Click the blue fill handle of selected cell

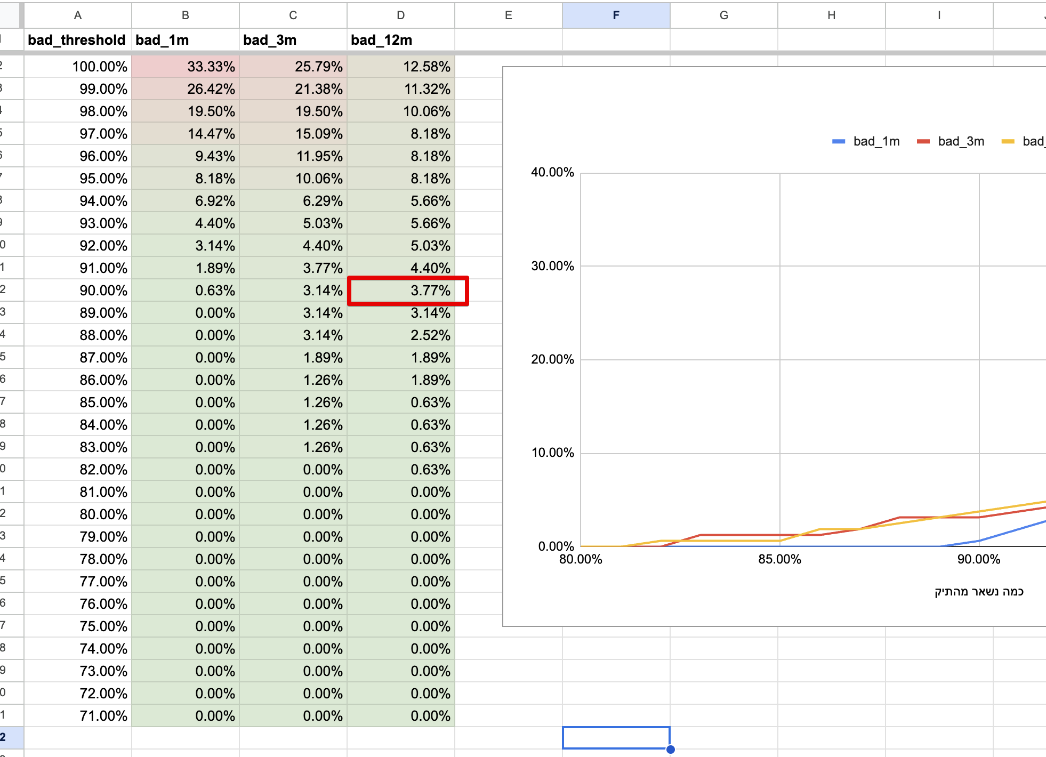click(671, 750)
